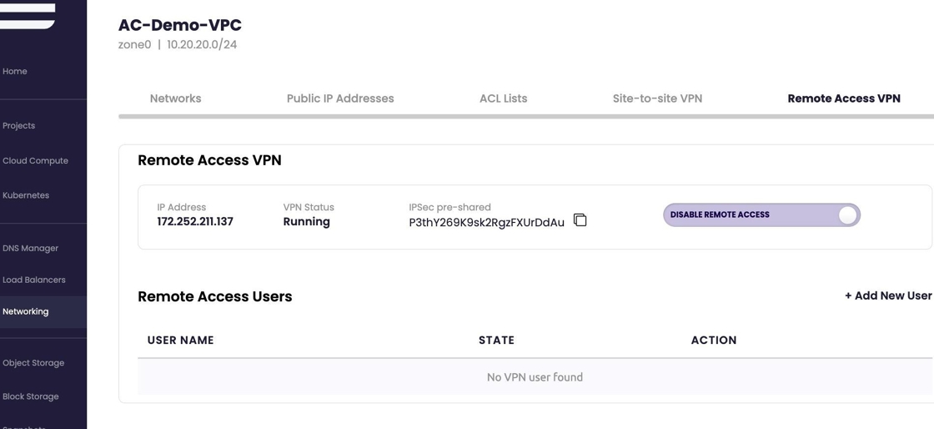Click the USER NAME column header
Image resolution: width=934 pixels, height=429 pixels.
pos(180,341)
